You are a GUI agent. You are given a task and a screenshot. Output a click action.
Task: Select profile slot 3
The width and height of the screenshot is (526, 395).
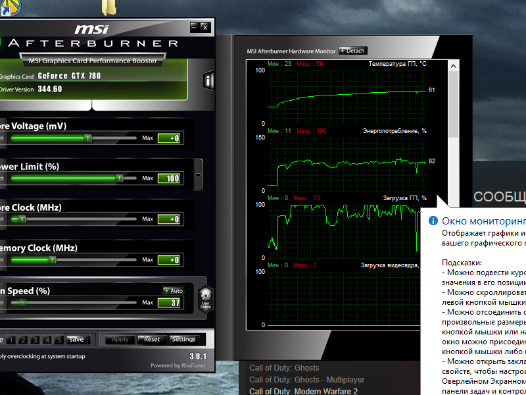35,340
